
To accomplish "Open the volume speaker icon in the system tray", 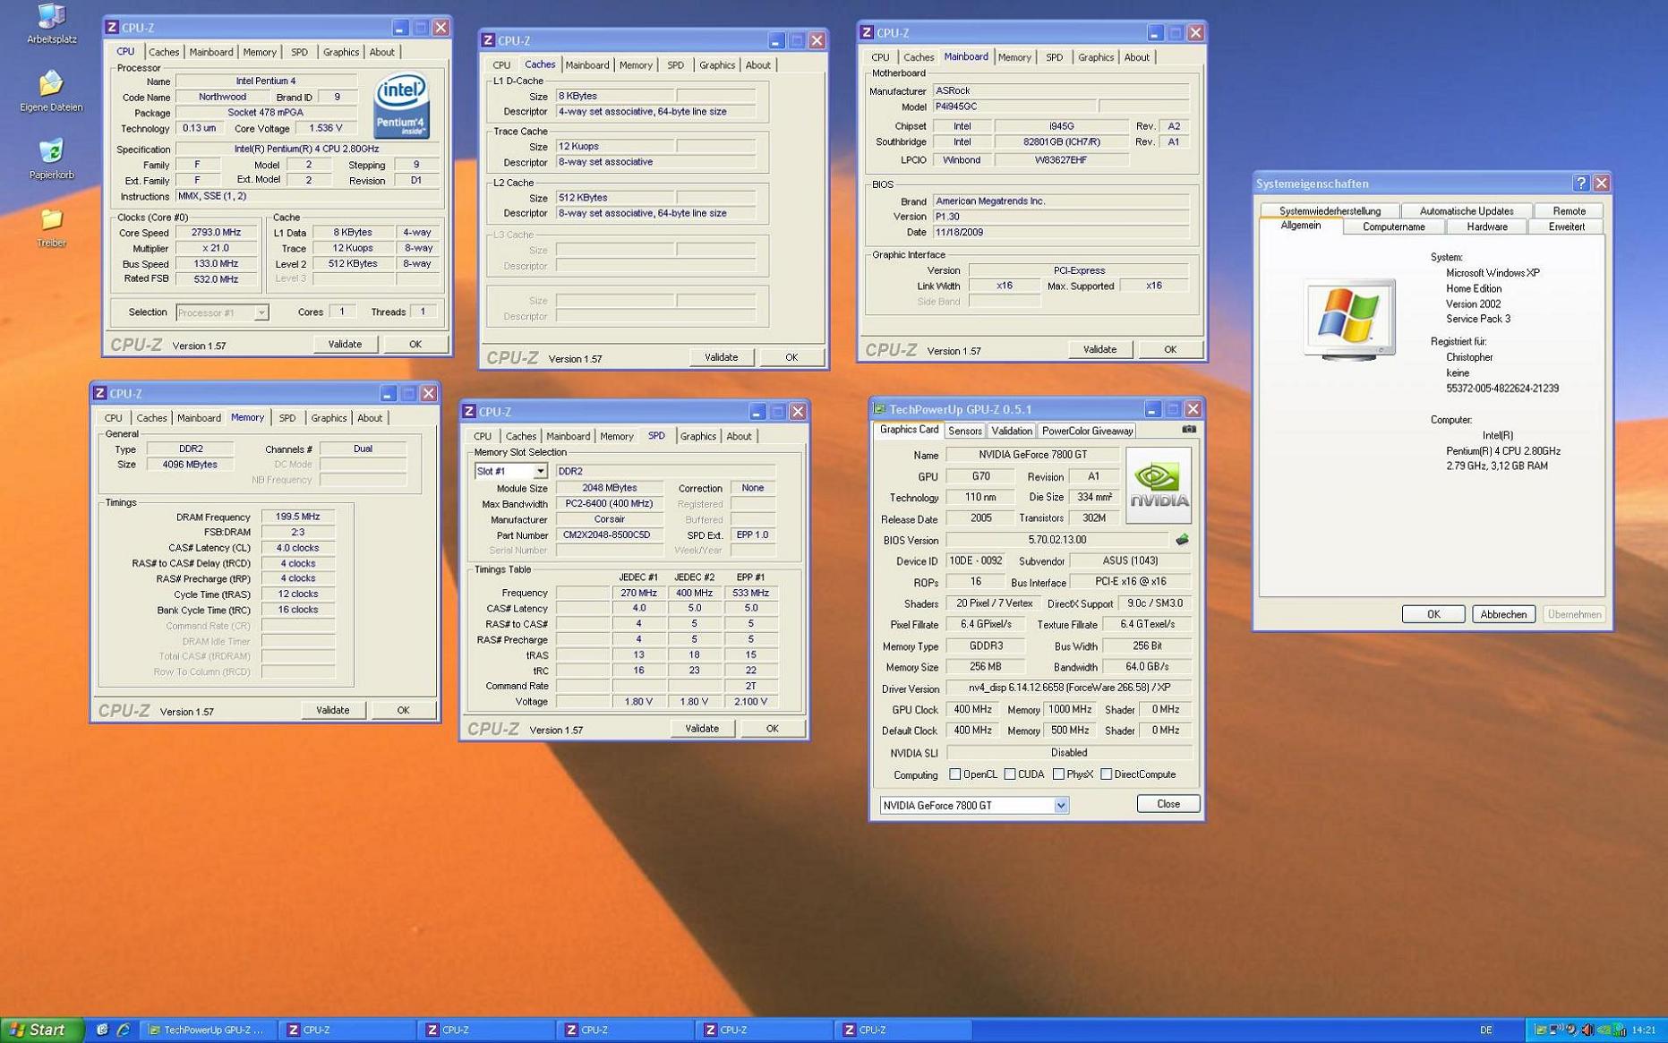I will point(1587,1030).
